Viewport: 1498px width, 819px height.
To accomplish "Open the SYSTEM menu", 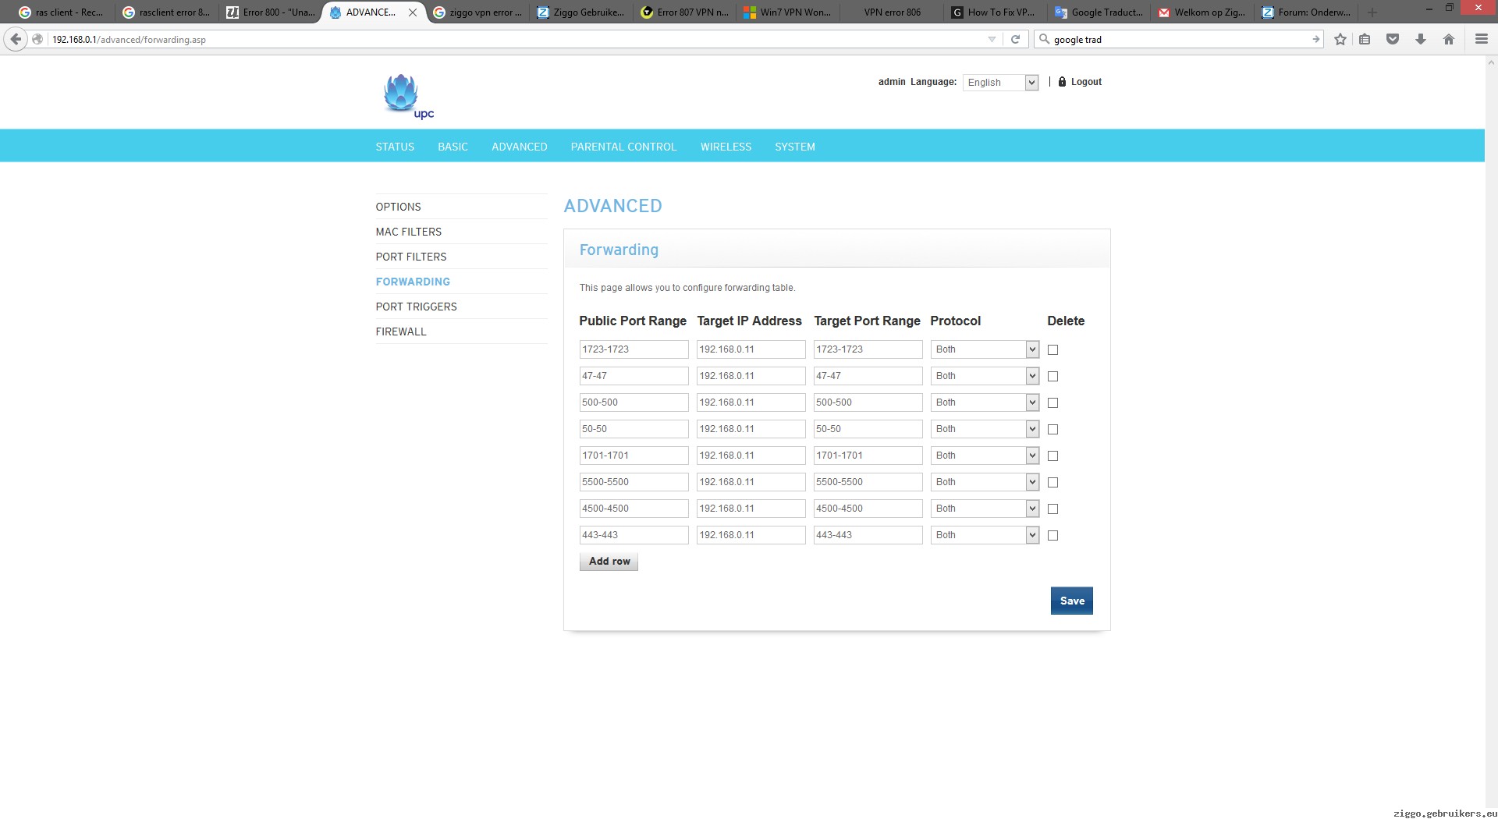I will point(794,147).
